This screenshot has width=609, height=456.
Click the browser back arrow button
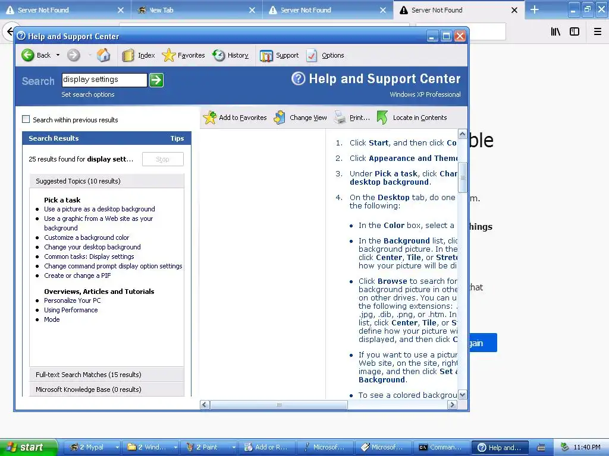point(10,31)
